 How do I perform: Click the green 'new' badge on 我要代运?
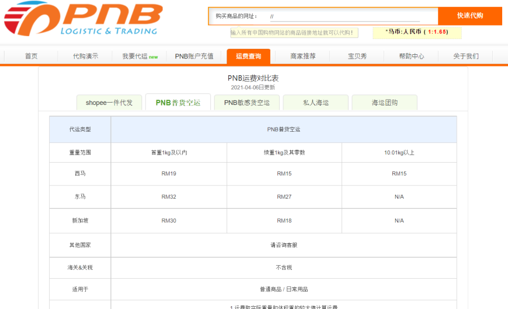[x=153, y=57]
